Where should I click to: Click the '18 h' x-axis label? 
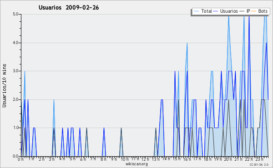(207, 159)
